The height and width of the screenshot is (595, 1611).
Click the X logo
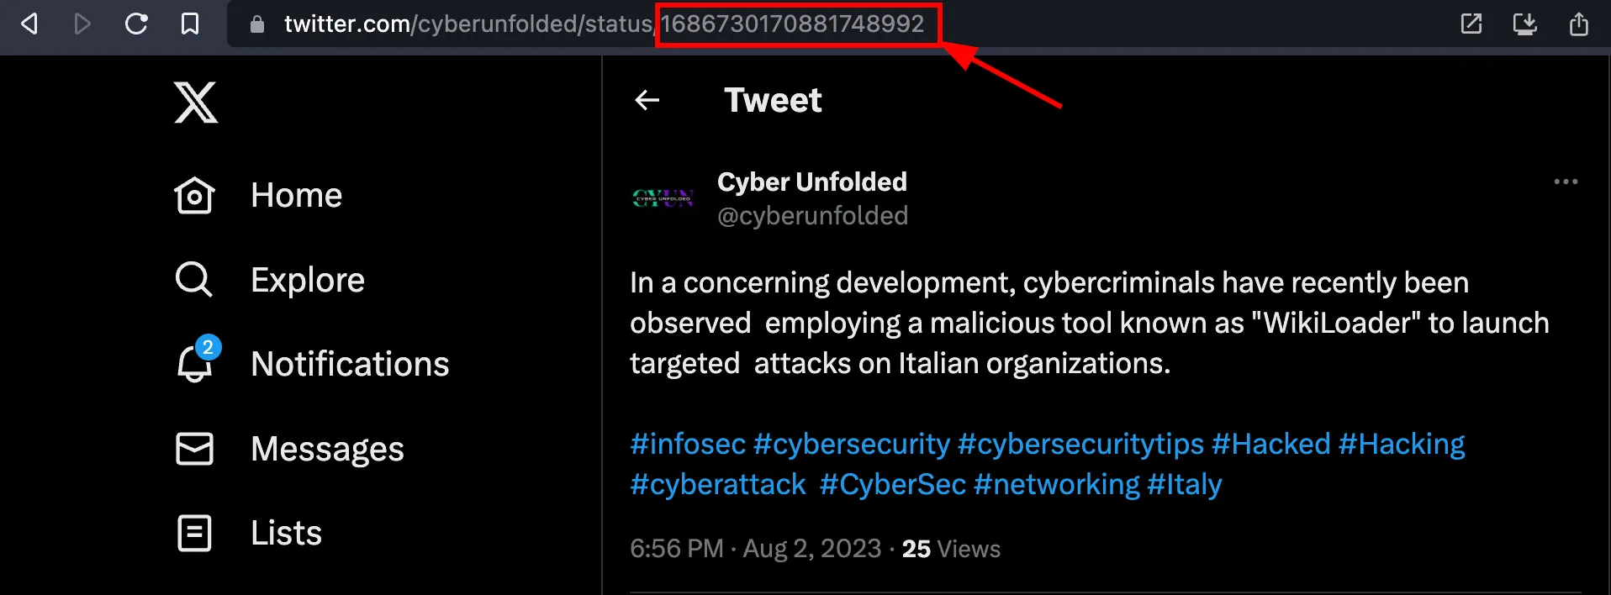click(196, 103)
